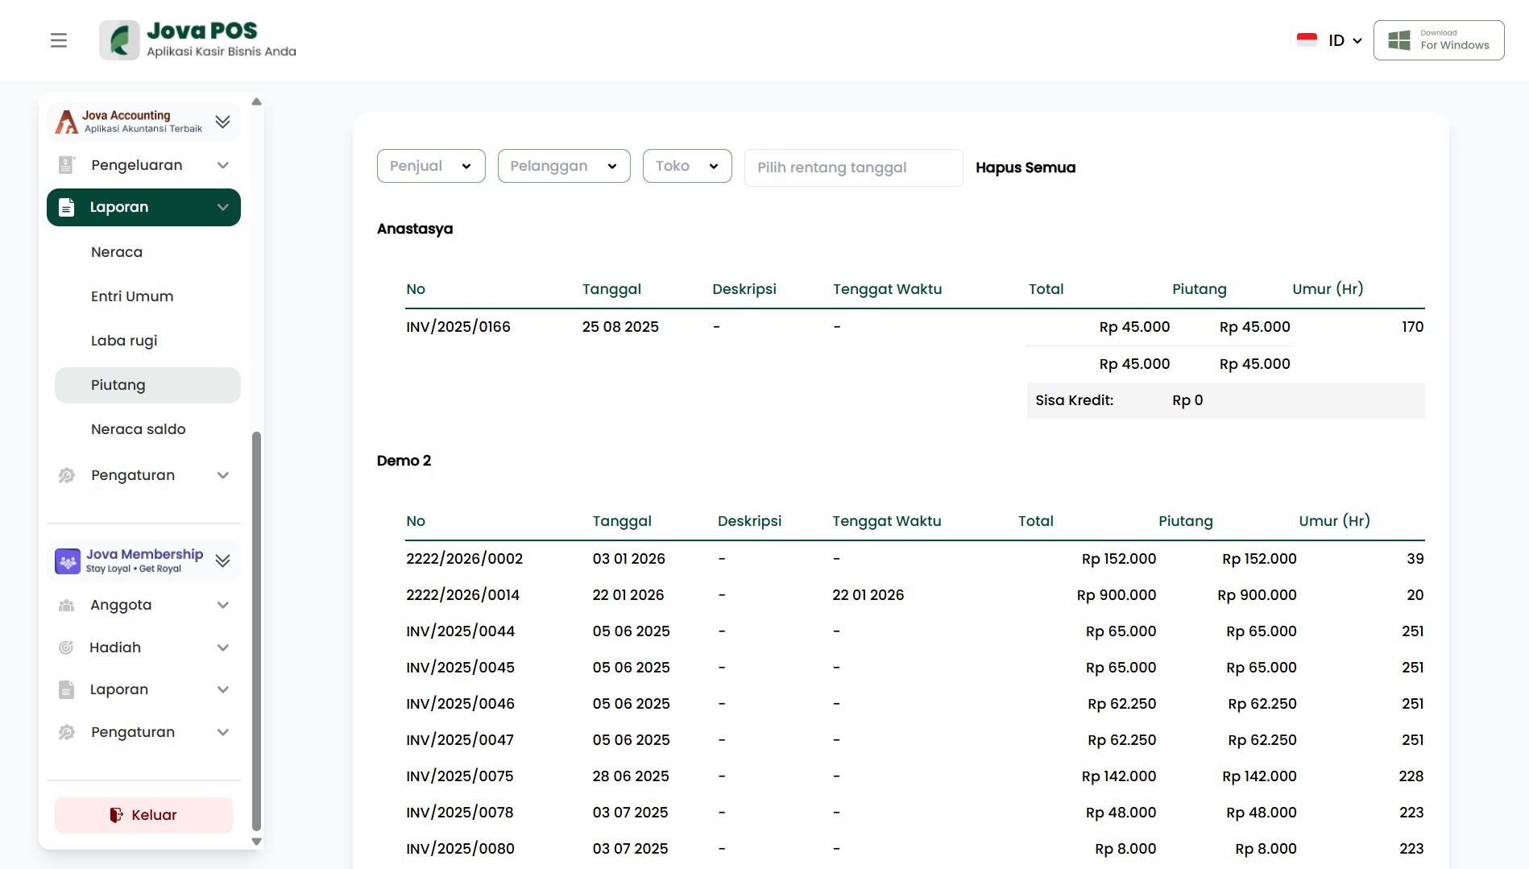1529x869 pixels.
Task: Click the Jova Membership purple icon
Action: pyautogui.click(x=68, y=561)
